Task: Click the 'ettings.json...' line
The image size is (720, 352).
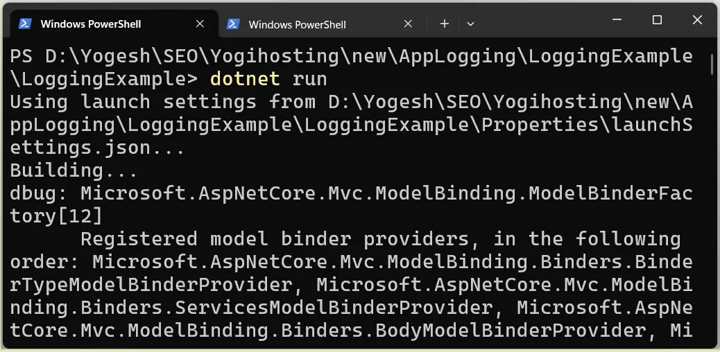Action: click(x=97, y=148)
